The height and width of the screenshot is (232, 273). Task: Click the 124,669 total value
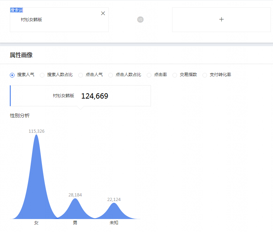pos(95,96)
